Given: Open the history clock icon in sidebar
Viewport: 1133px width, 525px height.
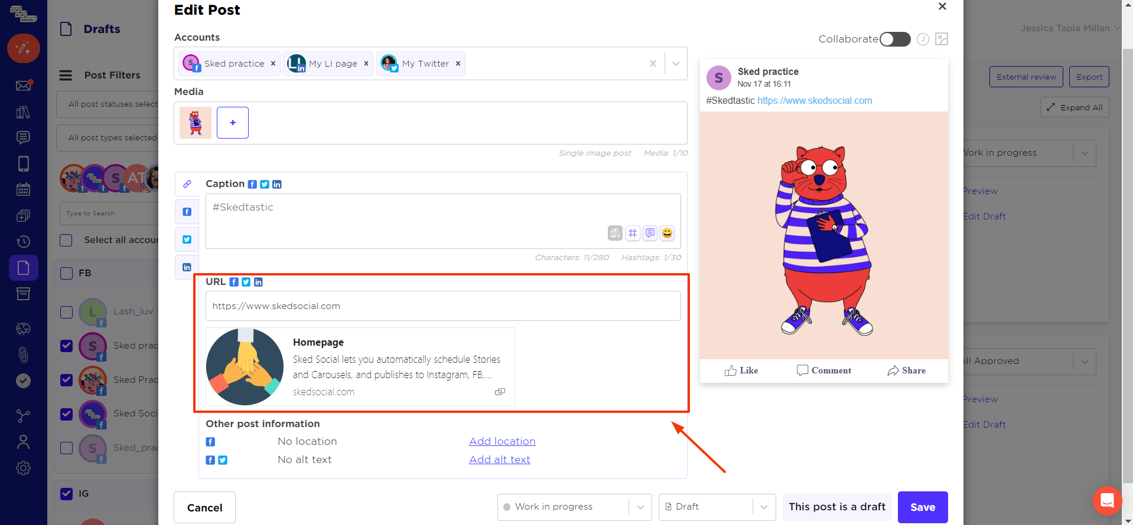Looking at the screenshot, I should (23, 241).
